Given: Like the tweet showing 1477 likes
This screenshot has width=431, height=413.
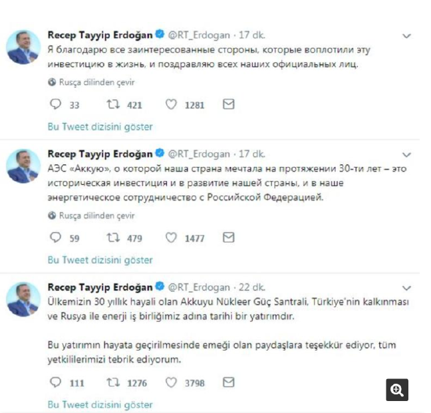Looking at the screenshot, I should 171,237.
